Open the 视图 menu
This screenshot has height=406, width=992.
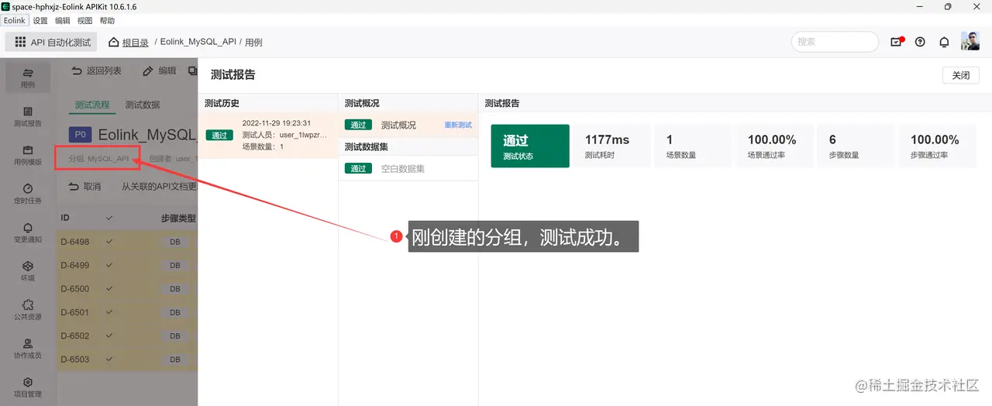(x=84, y=21)
